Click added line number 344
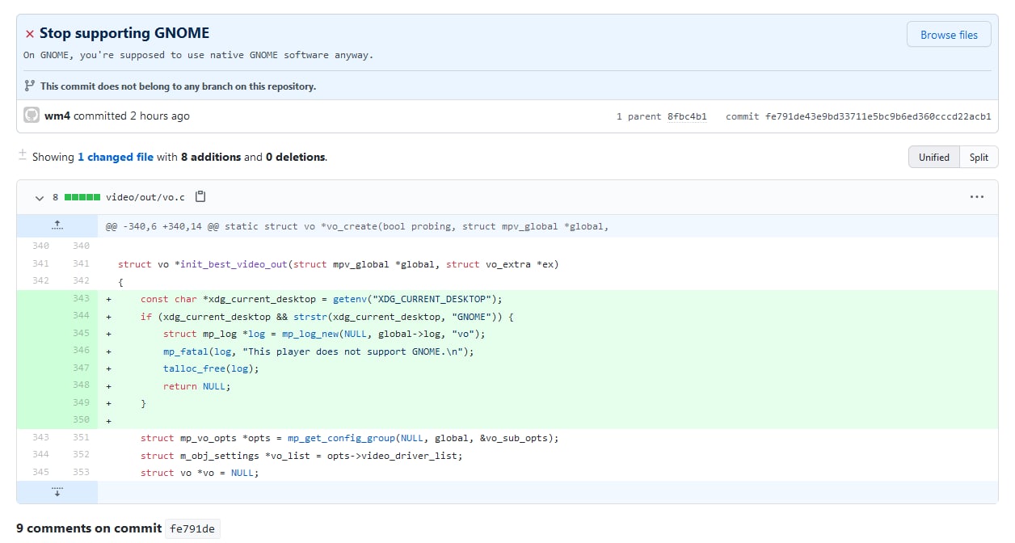 point(81,316)
